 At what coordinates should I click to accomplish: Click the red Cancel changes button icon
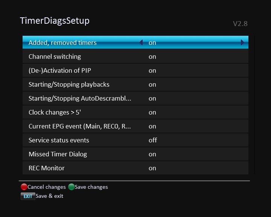24,187
